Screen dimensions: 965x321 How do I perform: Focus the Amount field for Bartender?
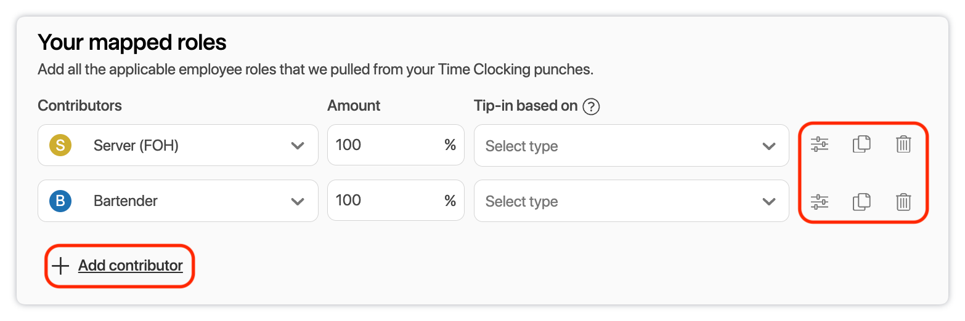coord(382,200)
